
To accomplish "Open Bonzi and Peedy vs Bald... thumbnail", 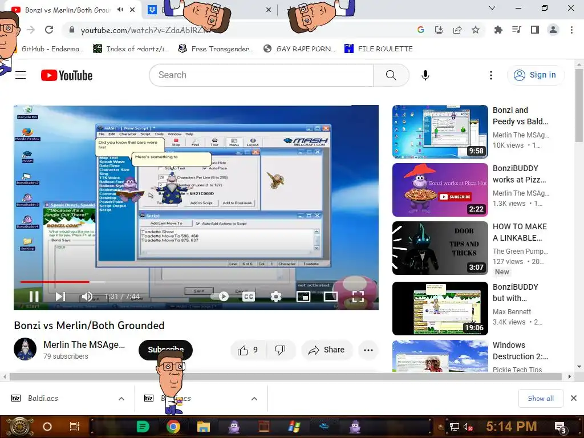I will pos(440,132).
